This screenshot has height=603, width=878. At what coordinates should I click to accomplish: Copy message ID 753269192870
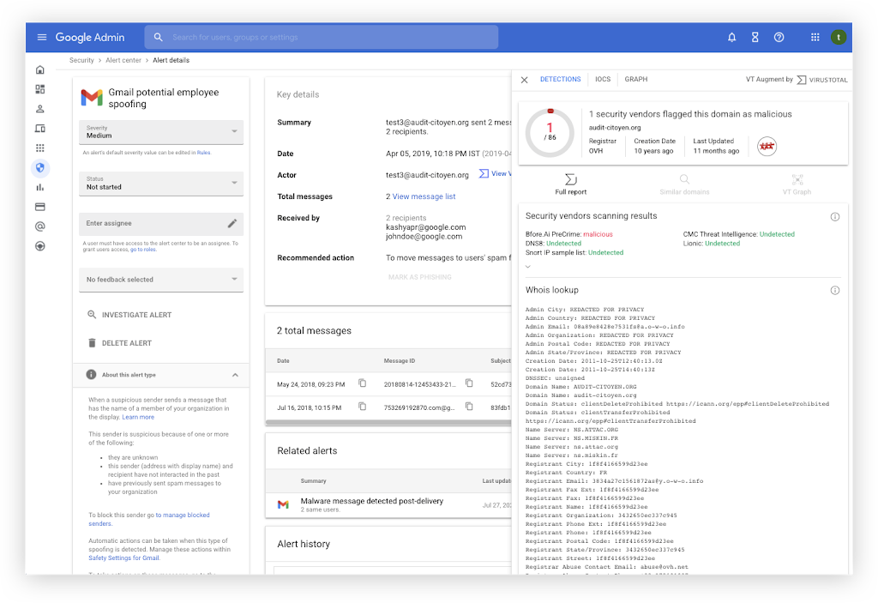coord(469,407)
